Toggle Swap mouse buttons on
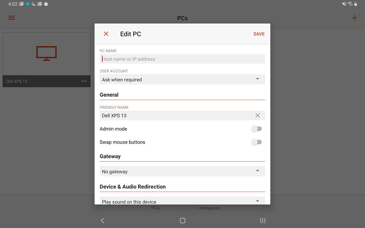Viewport: 365px width, 228px height. [x=256, y=142]
